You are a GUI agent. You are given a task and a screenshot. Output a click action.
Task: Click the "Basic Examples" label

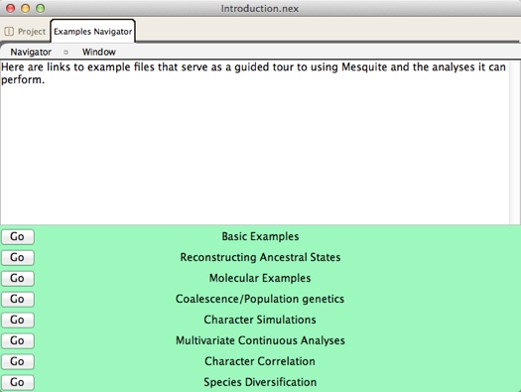coord(260,236)
